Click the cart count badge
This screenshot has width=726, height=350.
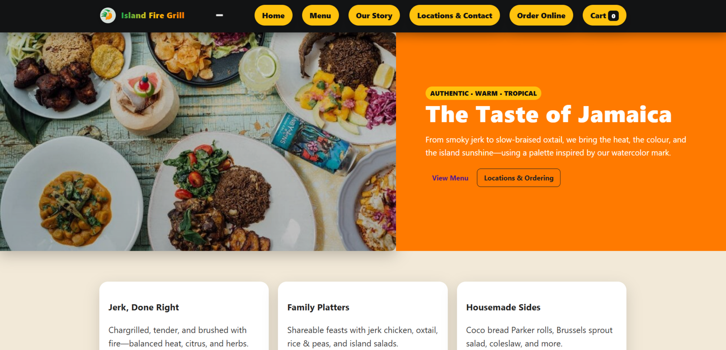(x=613, y=16)
